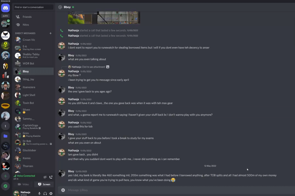Toggle Video camera on
The width and height of the screenshot is (295, 196).
point(23,184)
